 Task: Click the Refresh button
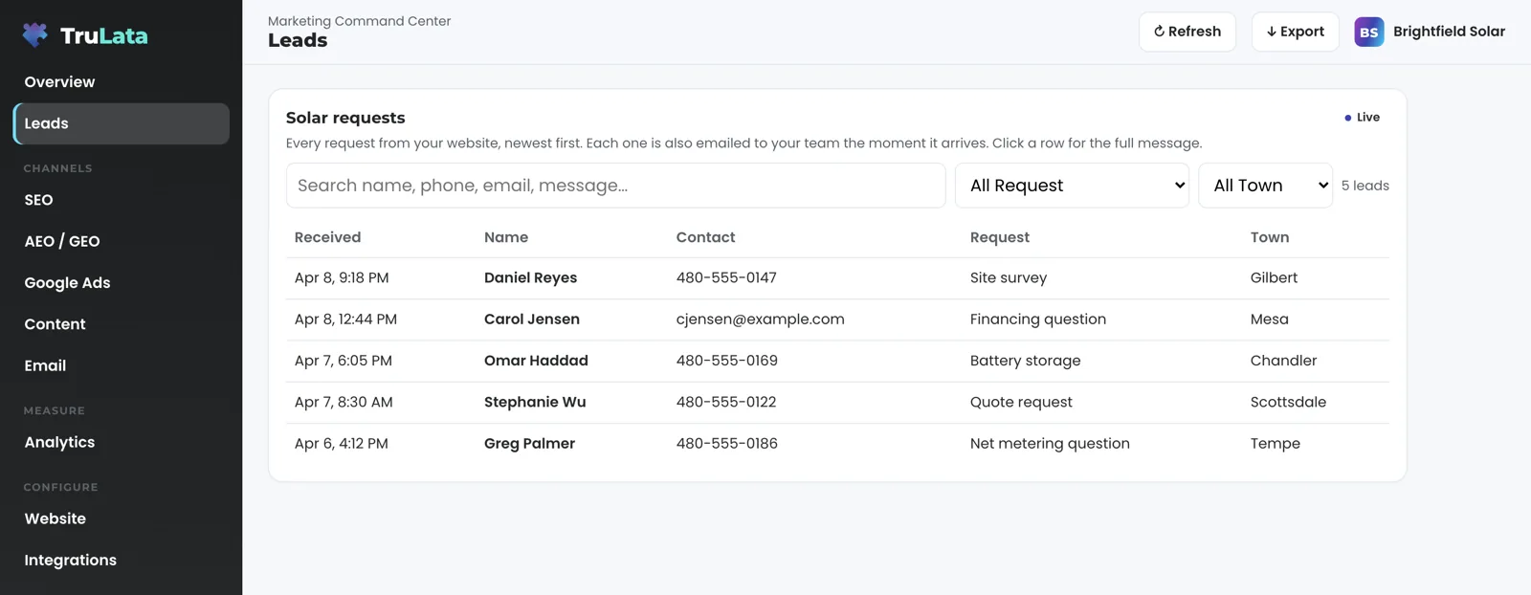pyautogui.click(x=1187, y=32)
